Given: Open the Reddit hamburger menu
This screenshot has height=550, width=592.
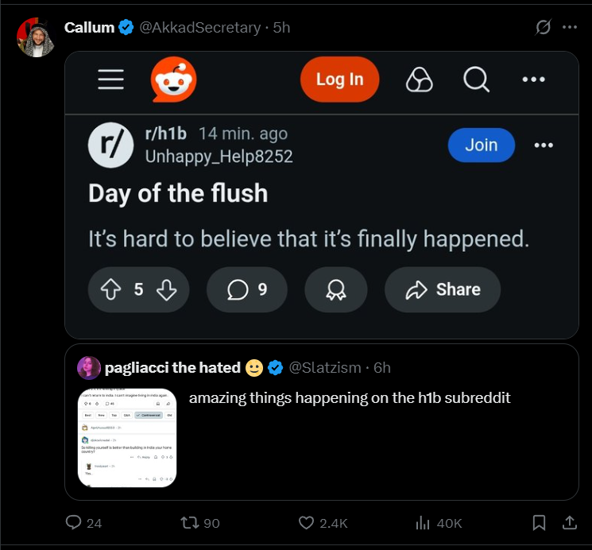Looking at the screenshot, I should coord(110,79).
